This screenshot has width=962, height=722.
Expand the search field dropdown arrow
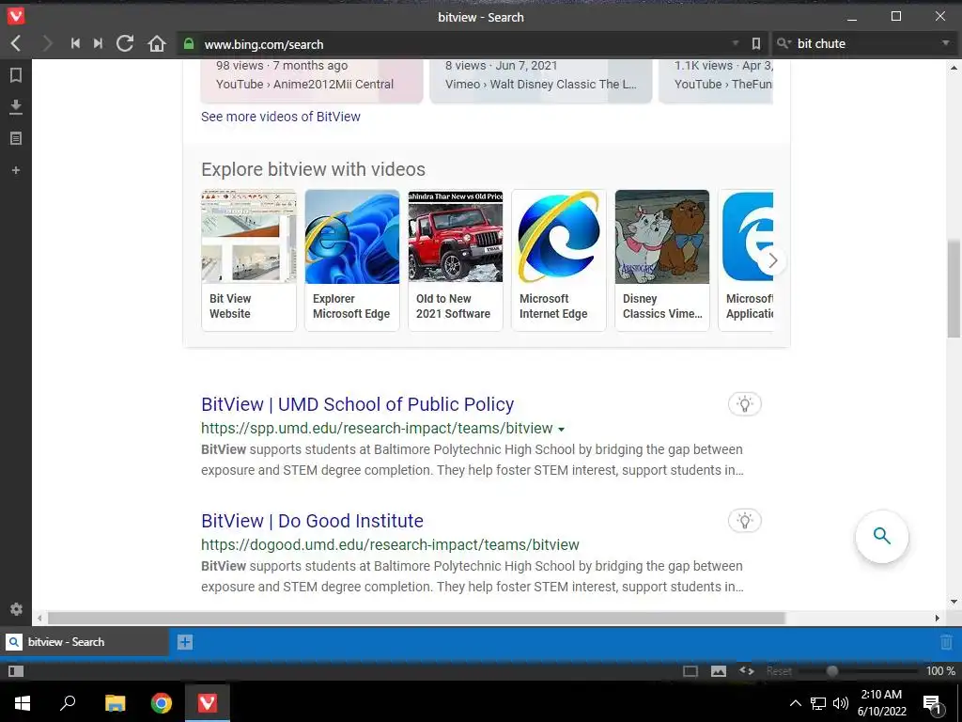(x=945, y=43)
